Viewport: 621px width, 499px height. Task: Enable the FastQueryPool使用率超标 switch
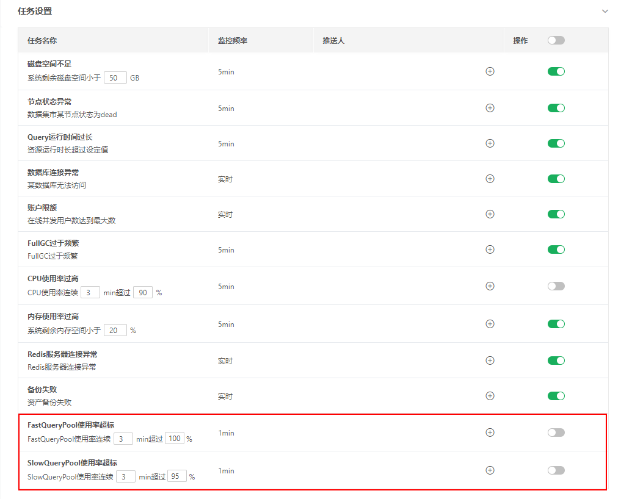pos(556,433)
